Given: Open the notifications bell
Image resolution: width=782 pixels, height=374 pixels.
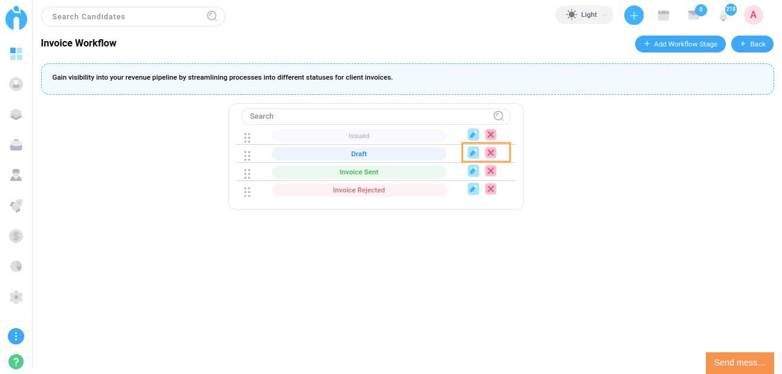Looking at the screenshot, I should point(723,16).
